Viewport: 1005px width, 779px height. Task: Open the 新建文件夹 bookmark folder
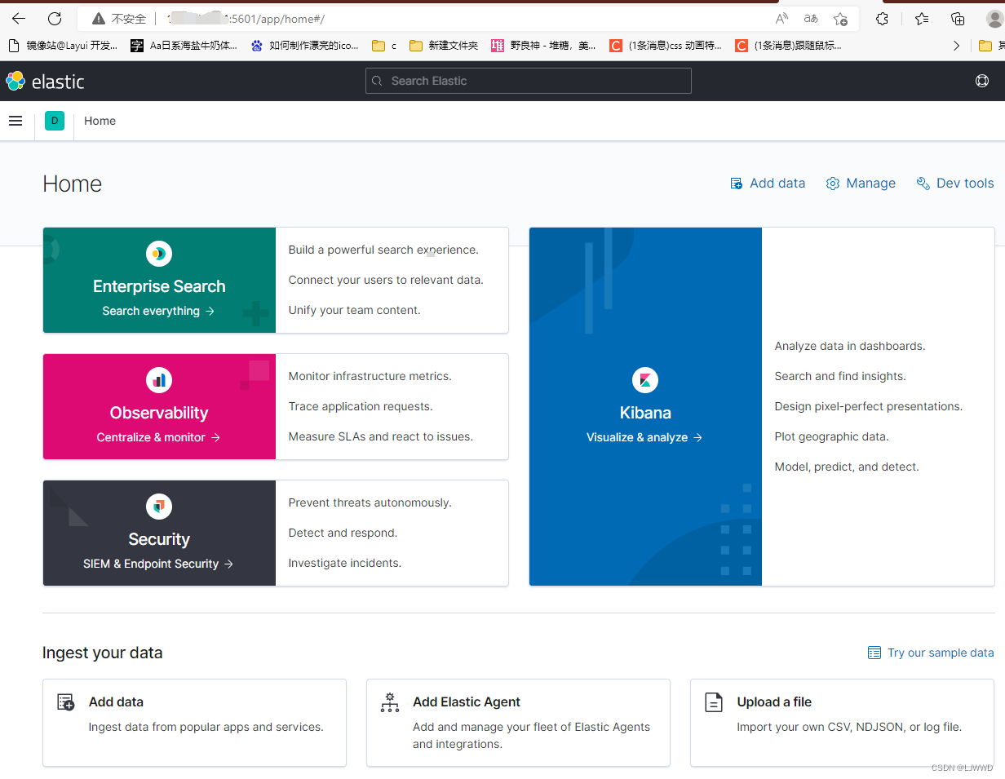(444, 46)
